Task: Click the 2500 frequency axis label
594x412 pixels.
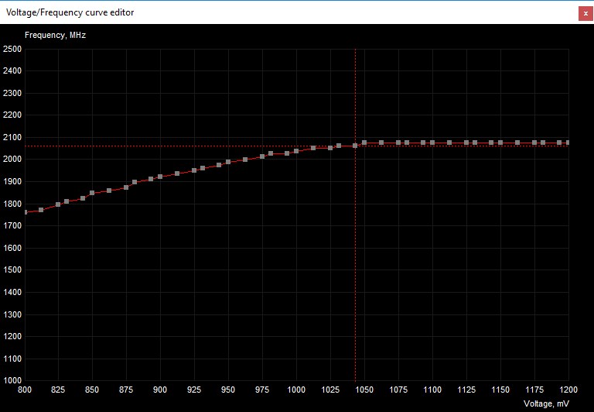Action: click(x=12, y=49)
